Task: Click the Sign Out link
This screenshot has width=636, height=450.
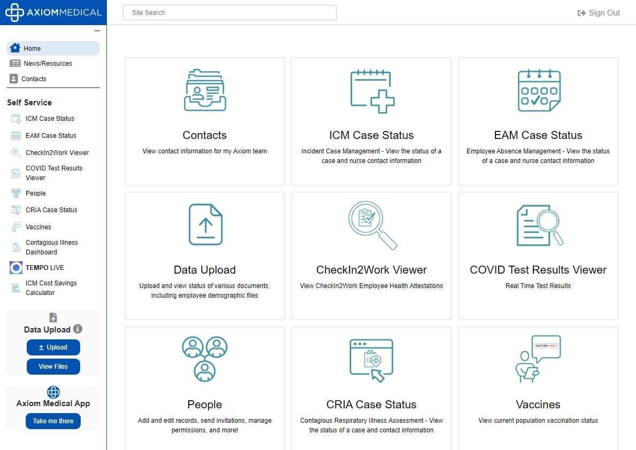Action: [x=599, y=13]
